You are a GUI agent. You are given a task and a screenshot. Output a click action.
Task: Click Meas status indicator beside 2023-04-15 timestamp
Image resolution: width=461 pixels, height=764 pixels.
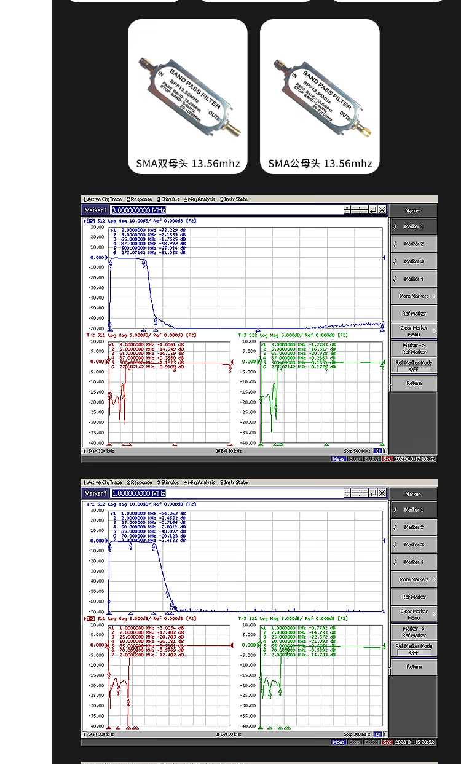(x=339, y=742)
